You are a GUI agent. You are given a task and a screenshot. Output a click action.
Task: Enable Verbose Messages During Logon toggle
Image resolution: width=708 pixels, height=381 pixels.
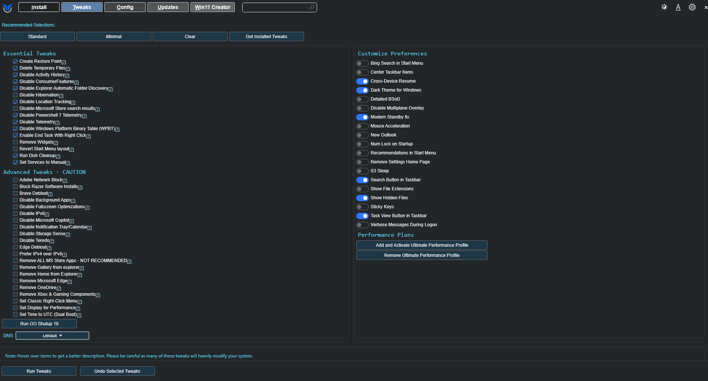[x=362, y=225]
